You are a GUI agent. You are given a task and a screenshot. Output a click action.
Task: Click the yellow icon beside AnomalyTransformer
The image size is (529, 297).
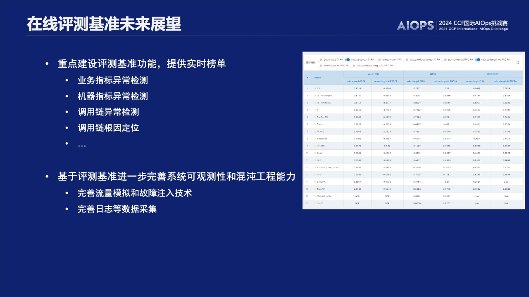click(x=315, y=167)
